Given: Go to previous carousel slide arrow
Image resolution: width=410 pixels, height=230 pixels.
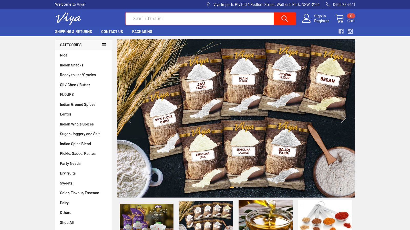Looking at the screenshot, I should (128, 119).
